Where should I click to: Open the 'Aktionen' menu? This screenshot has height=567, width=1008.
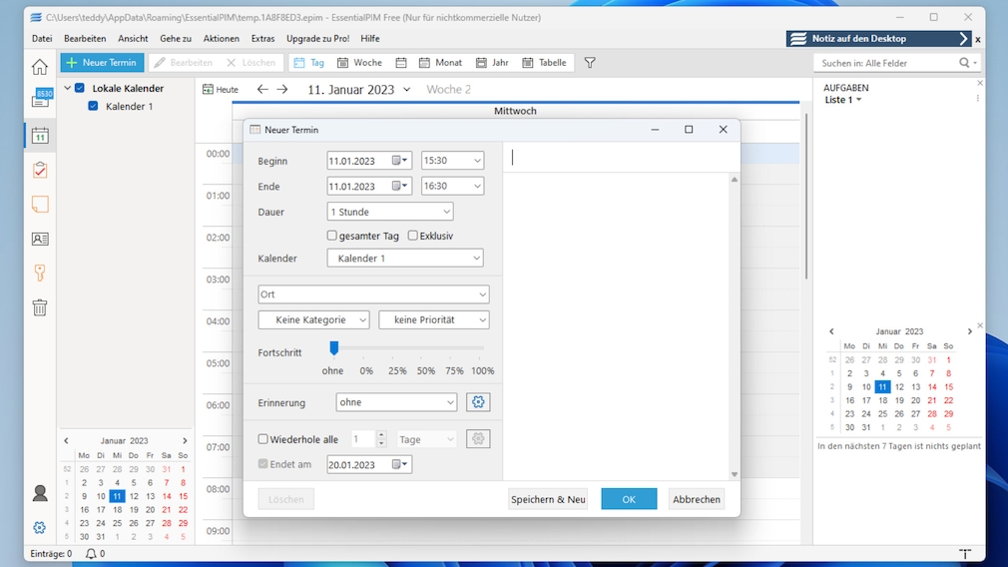[221, 39]
